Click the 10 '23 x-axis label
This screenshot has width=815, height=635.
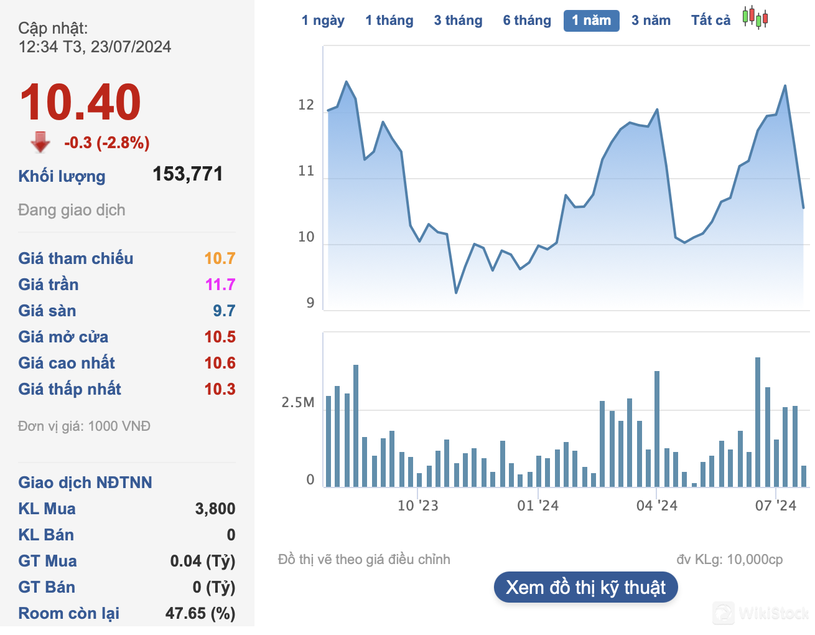[417, 506]
